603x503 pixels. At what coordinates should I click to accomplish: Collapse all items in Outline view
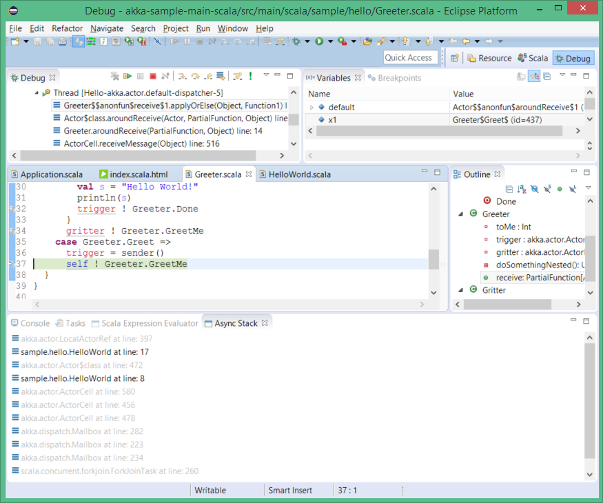509,188
